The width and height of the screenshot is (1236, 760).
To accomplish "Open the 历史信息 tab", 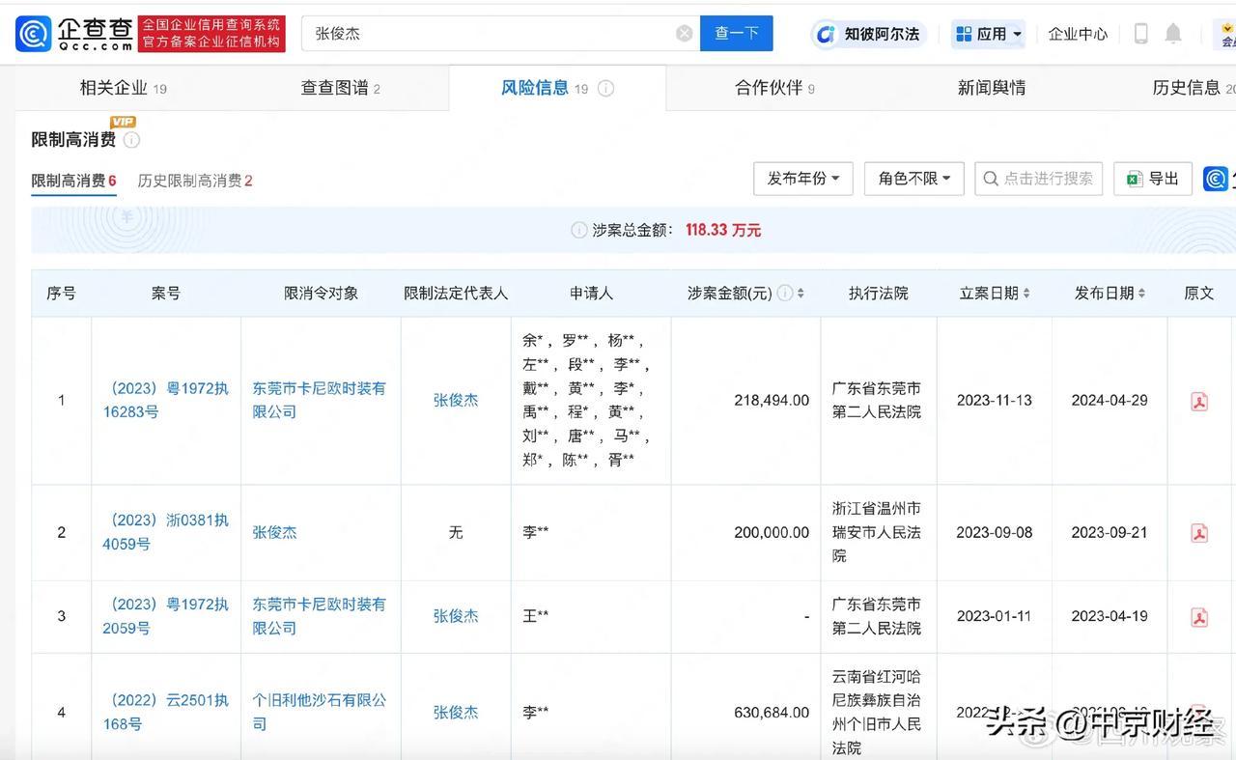I will click(x=1194, y=88).
